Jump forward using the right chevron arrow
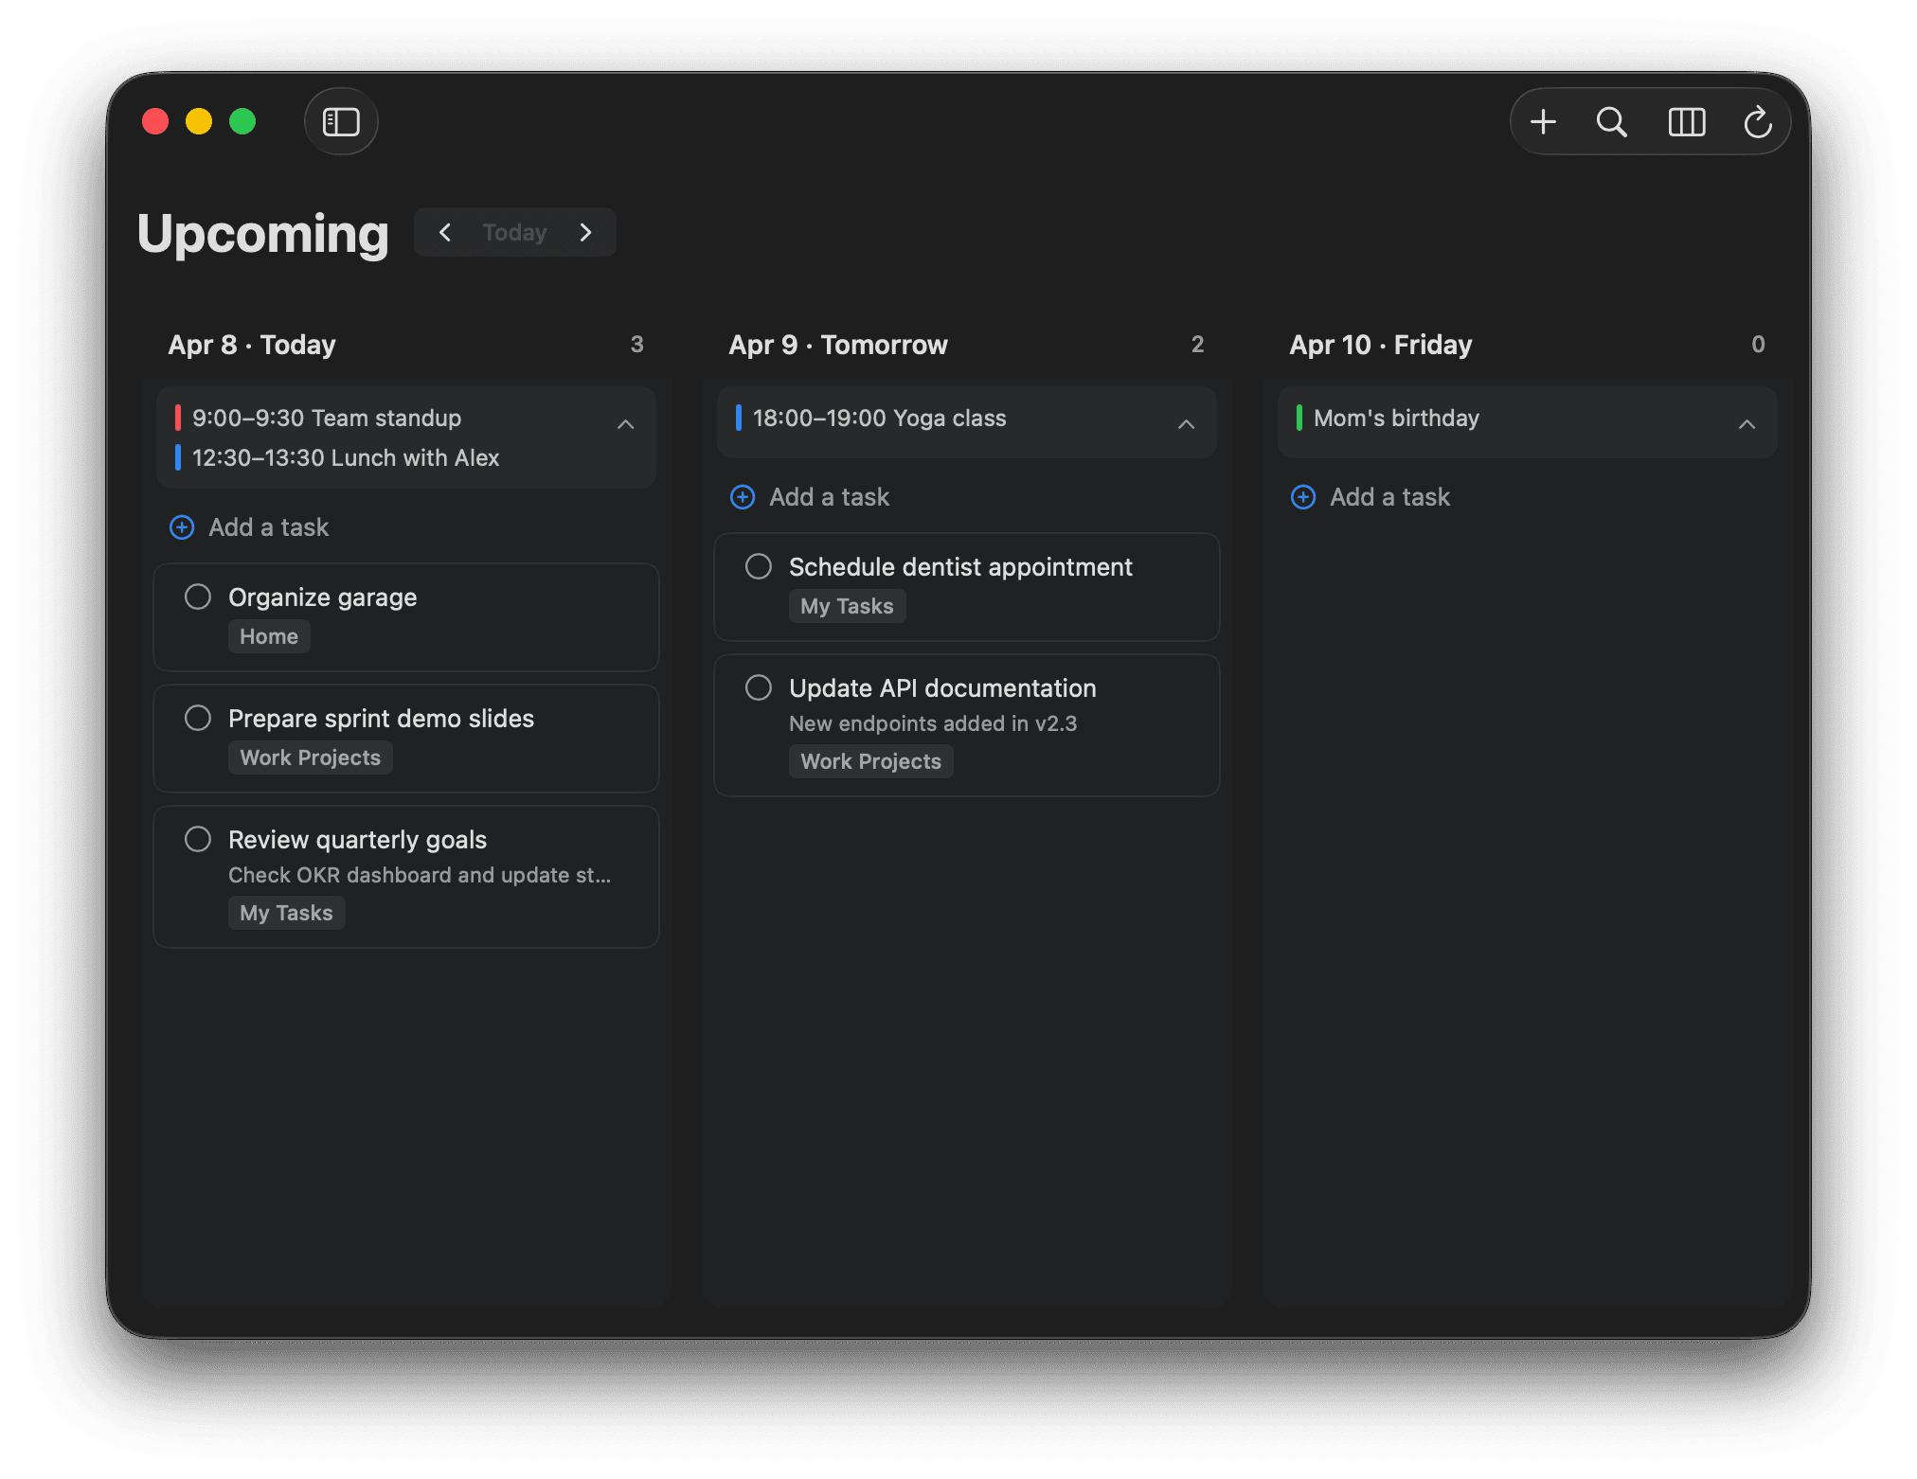1917x1479 pixels. [585, 232]
